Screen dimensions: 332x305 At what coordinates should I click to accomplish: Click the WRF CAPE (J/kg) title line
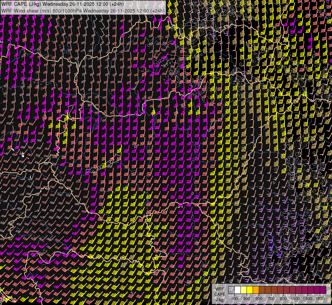point(63,4)
